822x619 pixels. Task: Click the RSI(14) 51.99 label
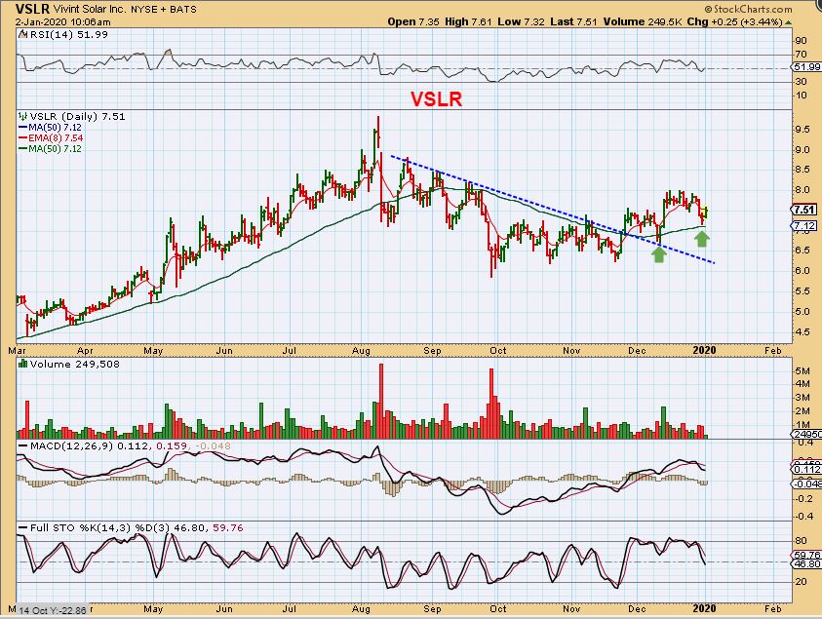68,34
